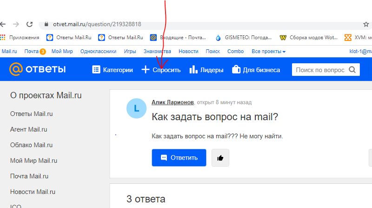Open Для бизнеса in the header
Viewport: 372px width, 208px height.
(x=256, y=70)
